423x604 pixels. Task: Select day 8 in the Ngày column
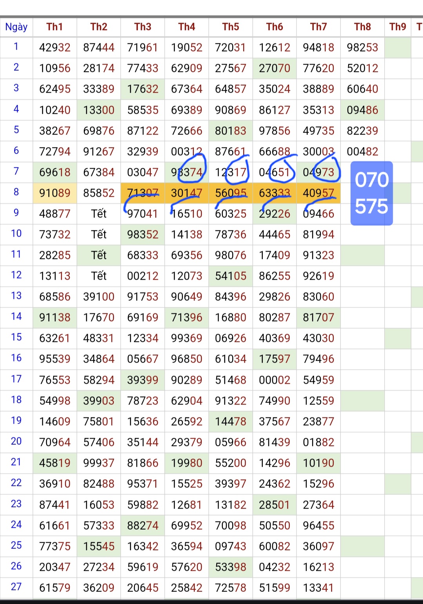click(x=16, y=192)
